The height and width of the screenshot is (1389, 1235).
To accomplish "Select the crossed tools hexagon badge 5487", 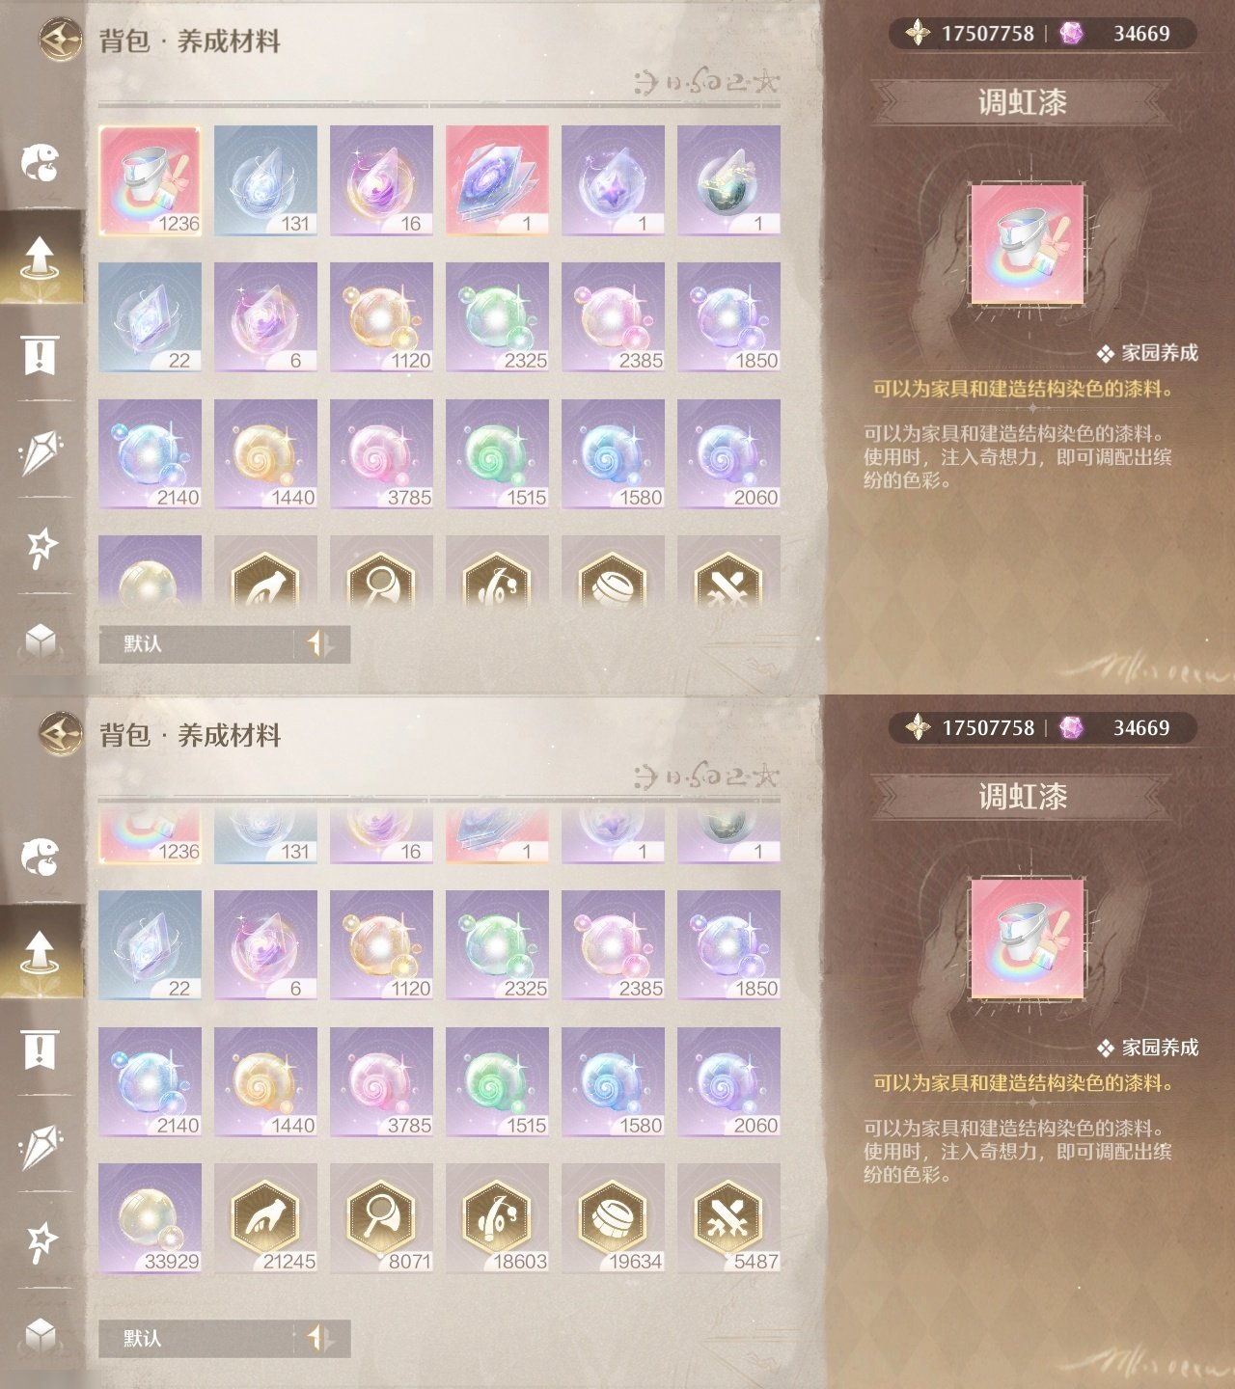I will (728, 1218).
